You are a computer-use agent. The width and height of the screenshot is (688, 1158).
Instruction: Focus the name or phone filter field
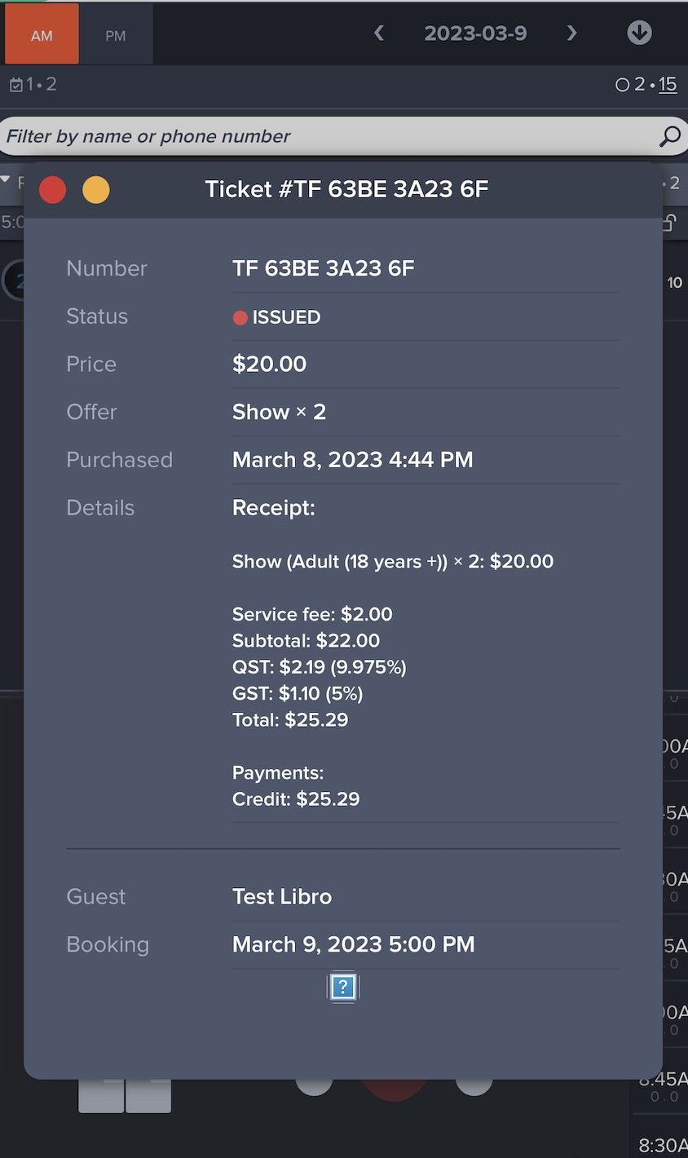(x=326, y=136)
